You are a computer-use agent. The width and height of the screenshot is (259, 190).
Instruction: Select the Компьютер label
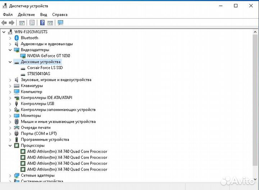(x=31, y=92)
